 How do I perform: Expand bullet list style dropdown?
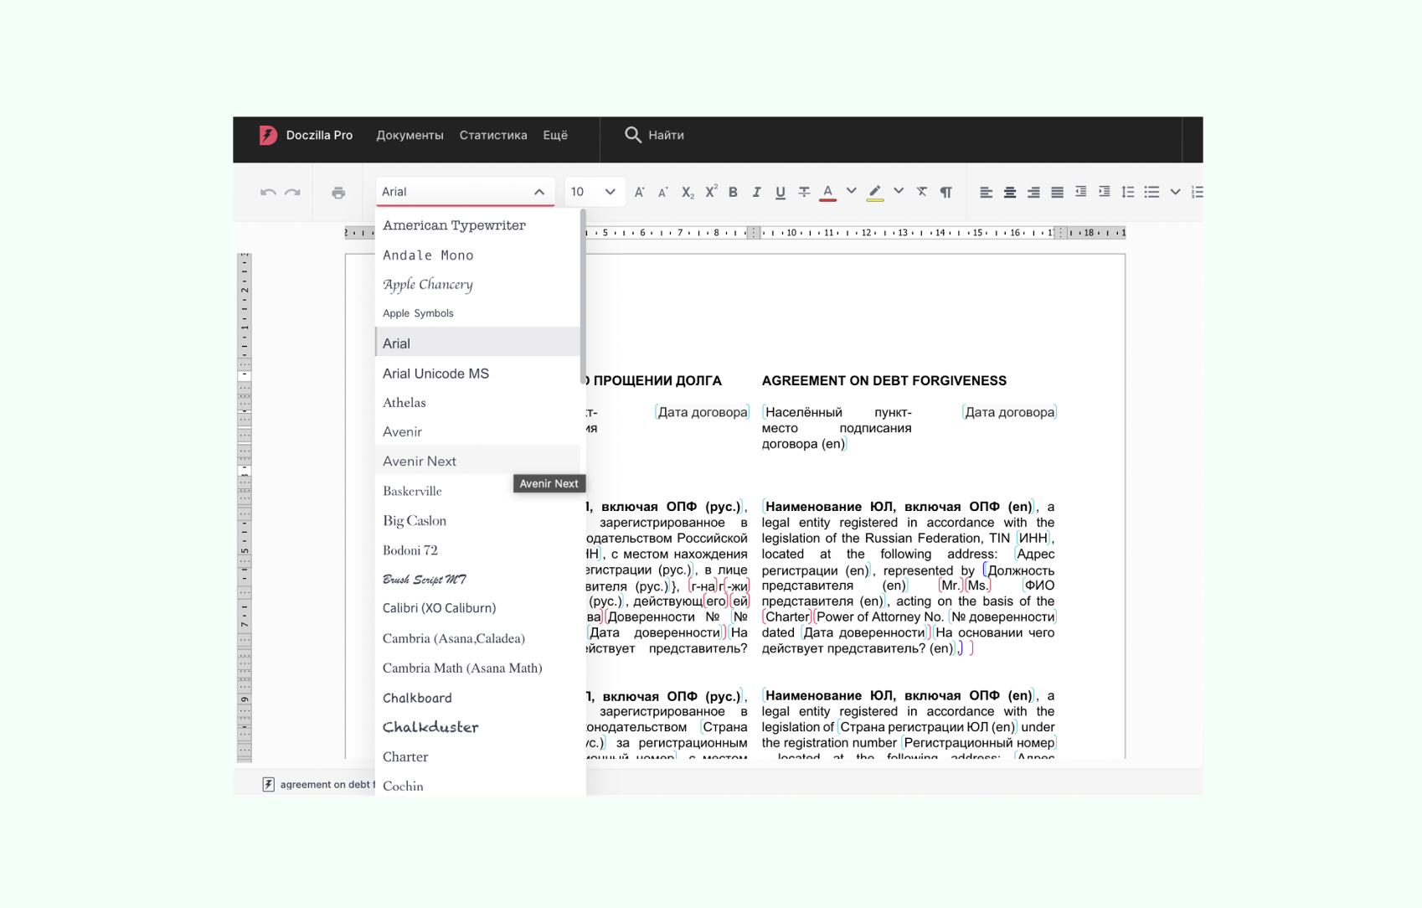coord(1175,192)
